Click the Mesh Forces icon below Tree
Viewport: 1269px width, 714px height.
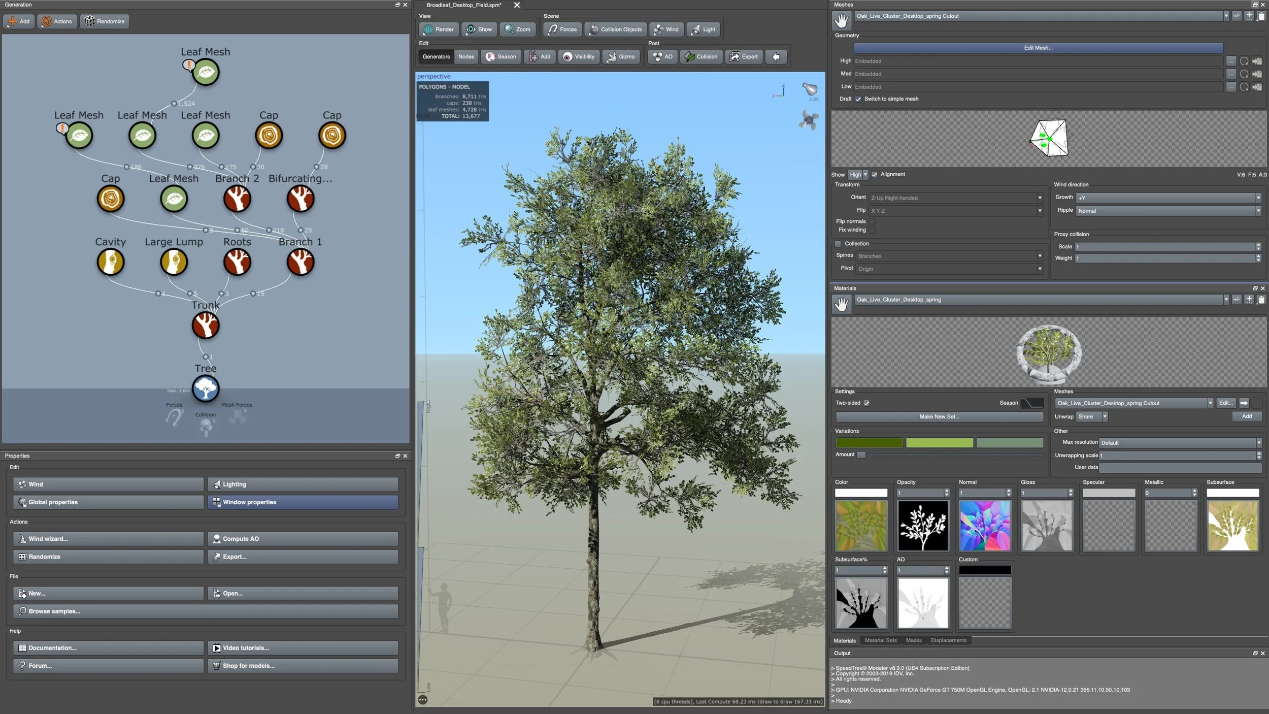[237, 417]
